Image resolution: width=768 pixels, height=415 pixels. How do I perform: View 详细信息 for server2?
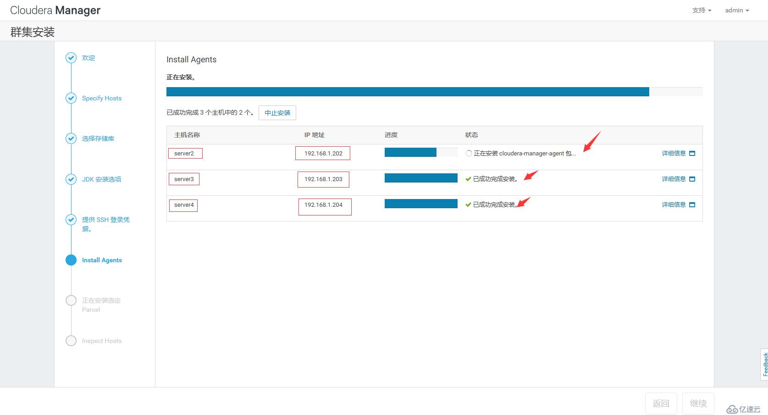click(x=674, y=154)
